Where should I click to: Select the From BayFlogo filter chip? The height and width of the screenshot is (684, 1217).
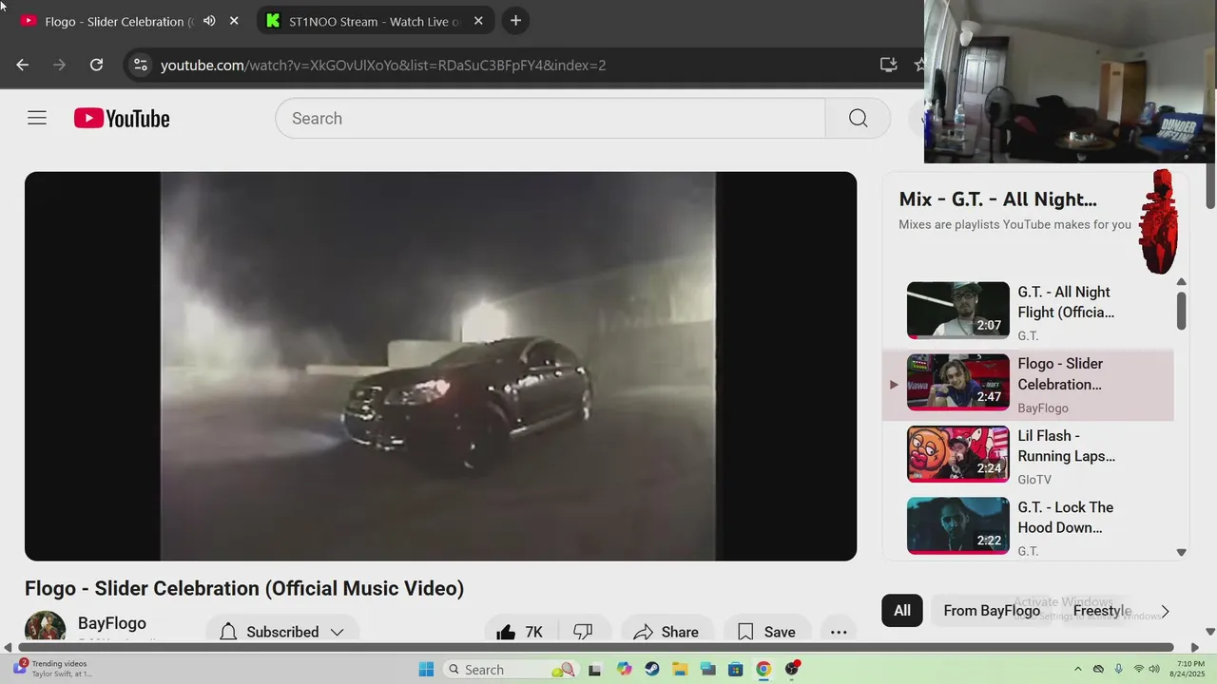click(x=992, y=611)
